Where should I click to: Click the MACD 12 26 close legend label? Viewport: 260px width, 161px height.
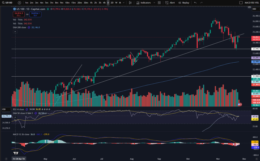pyautogui.click(x=21, y=134)
